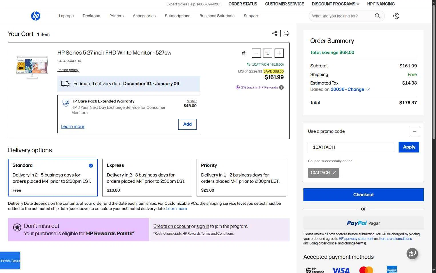
Task: Click the promo code input field
Action: [351, 147]
